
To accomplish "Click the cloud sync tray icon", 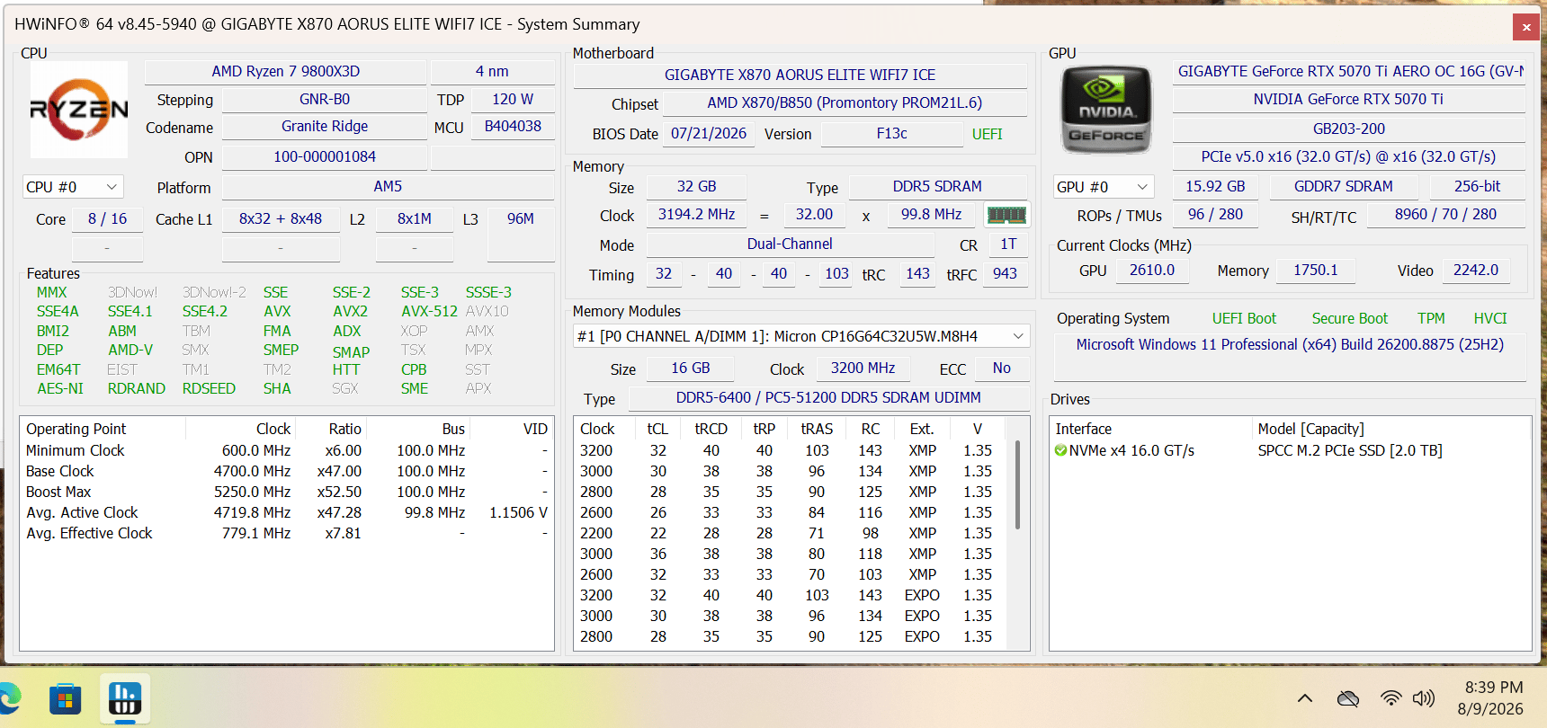I will pos(1347,698).
